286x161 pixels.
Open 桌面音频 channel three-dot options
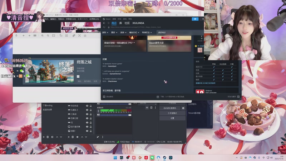pyautogui.click(x=98, y=111)
